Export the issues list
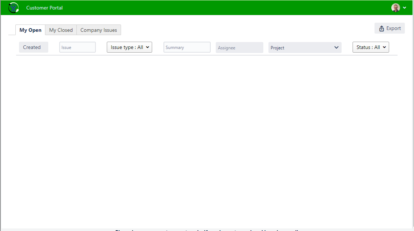Image resolution: width=414 pixels, height=231 pixels. point(389,28)
